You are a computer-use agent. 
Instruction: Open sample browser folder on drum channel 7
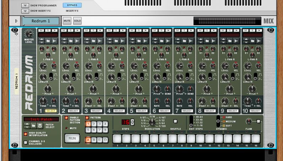(x=184, y=41)
